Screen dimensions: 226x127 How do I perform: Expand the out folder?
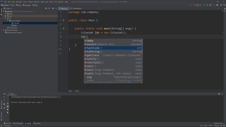click(x=6, y=16)
